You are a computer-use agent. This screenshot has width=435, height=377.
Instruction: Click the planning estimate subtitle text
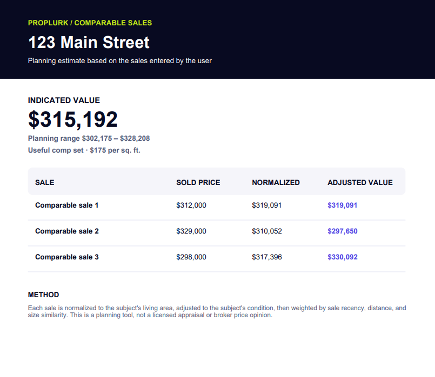point(119,61)
